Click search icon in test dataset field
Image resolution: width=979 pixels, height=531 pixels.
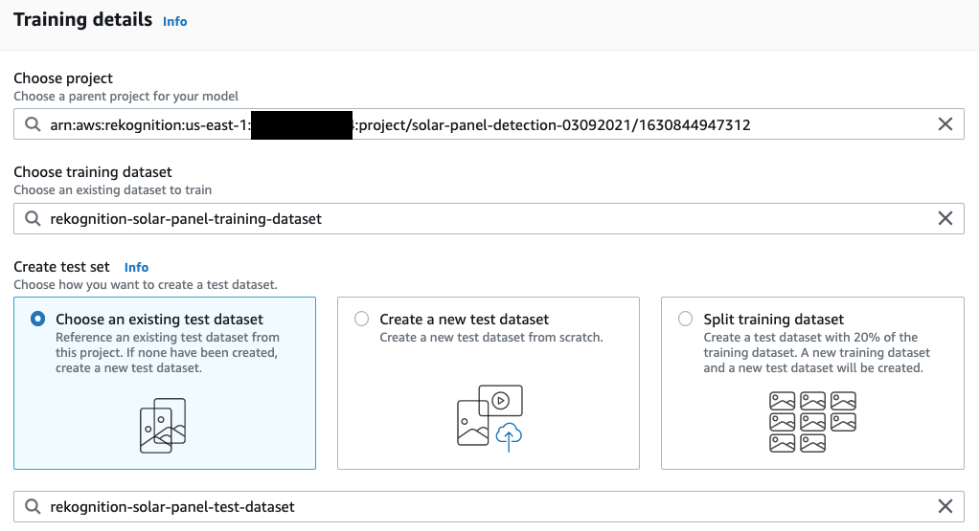33,506
